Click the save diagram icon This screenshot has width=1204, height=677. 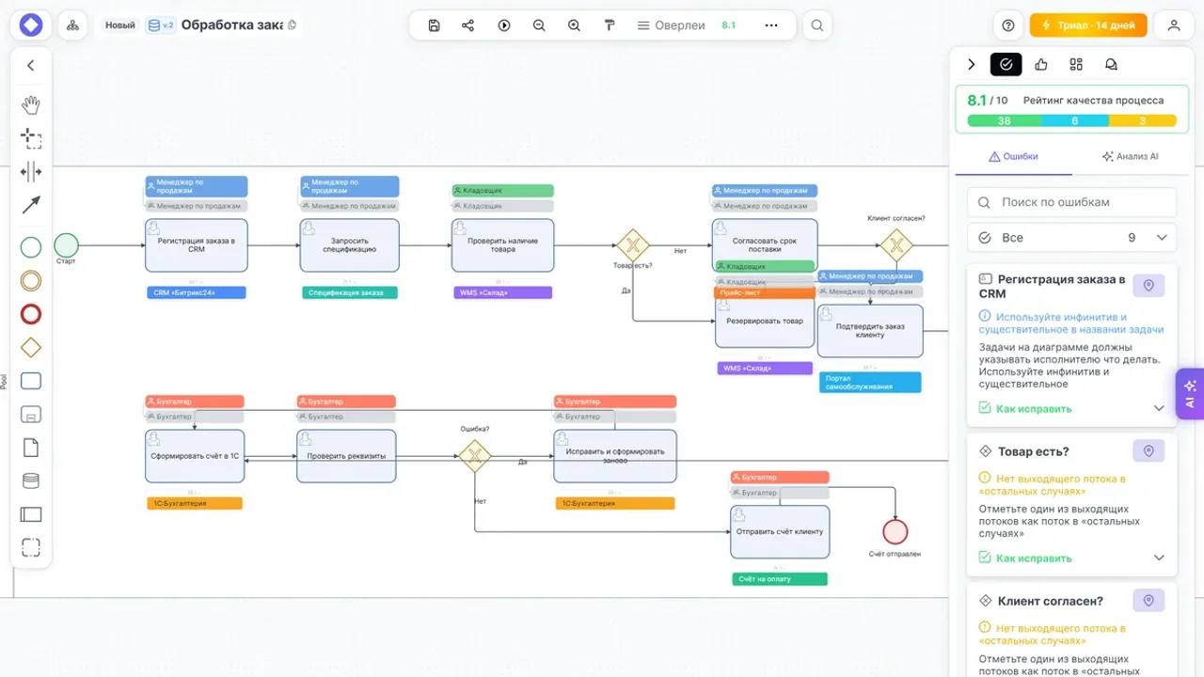434,25
